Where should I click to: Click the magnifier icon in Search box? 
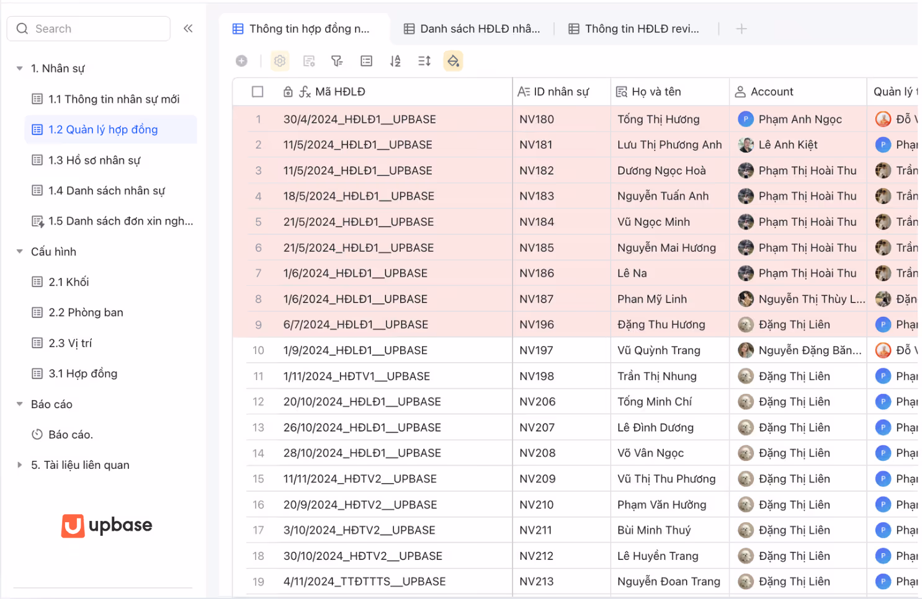22,29
